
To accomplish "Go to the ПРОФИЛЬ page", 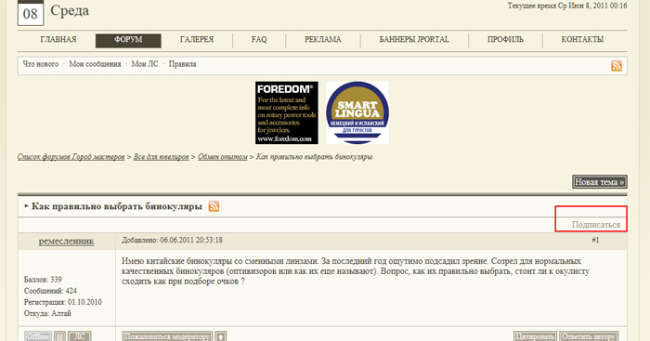I will coord(505,39).
